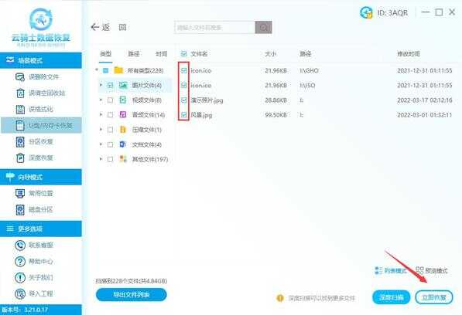Switch to 预览模式 view
The width and height of the screenshot is (462, 315).
point(432,270)
